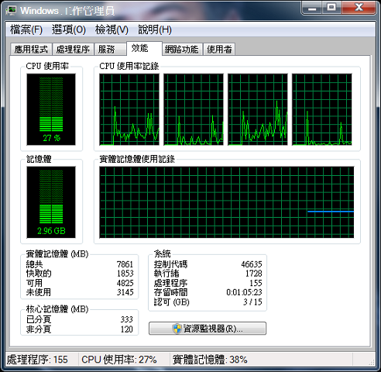Screen dimensions: 381x372
Task: Switch to the 網路功能 tab
Action: pyautogui.click(x=182, y=49)
